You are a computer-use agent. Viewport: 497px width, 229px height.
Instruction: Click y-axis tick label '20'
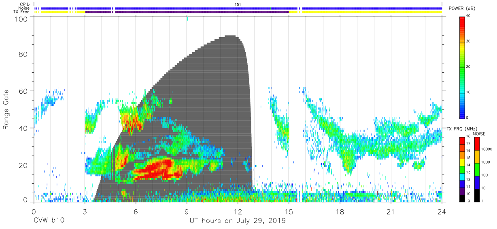click(24, 165)
